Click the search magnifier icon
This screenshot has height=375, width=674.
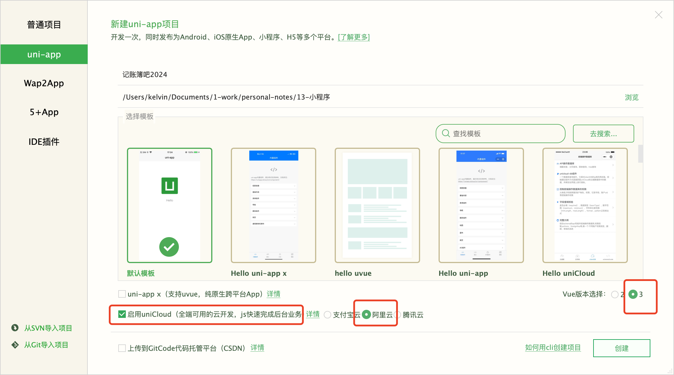point(446,133)
